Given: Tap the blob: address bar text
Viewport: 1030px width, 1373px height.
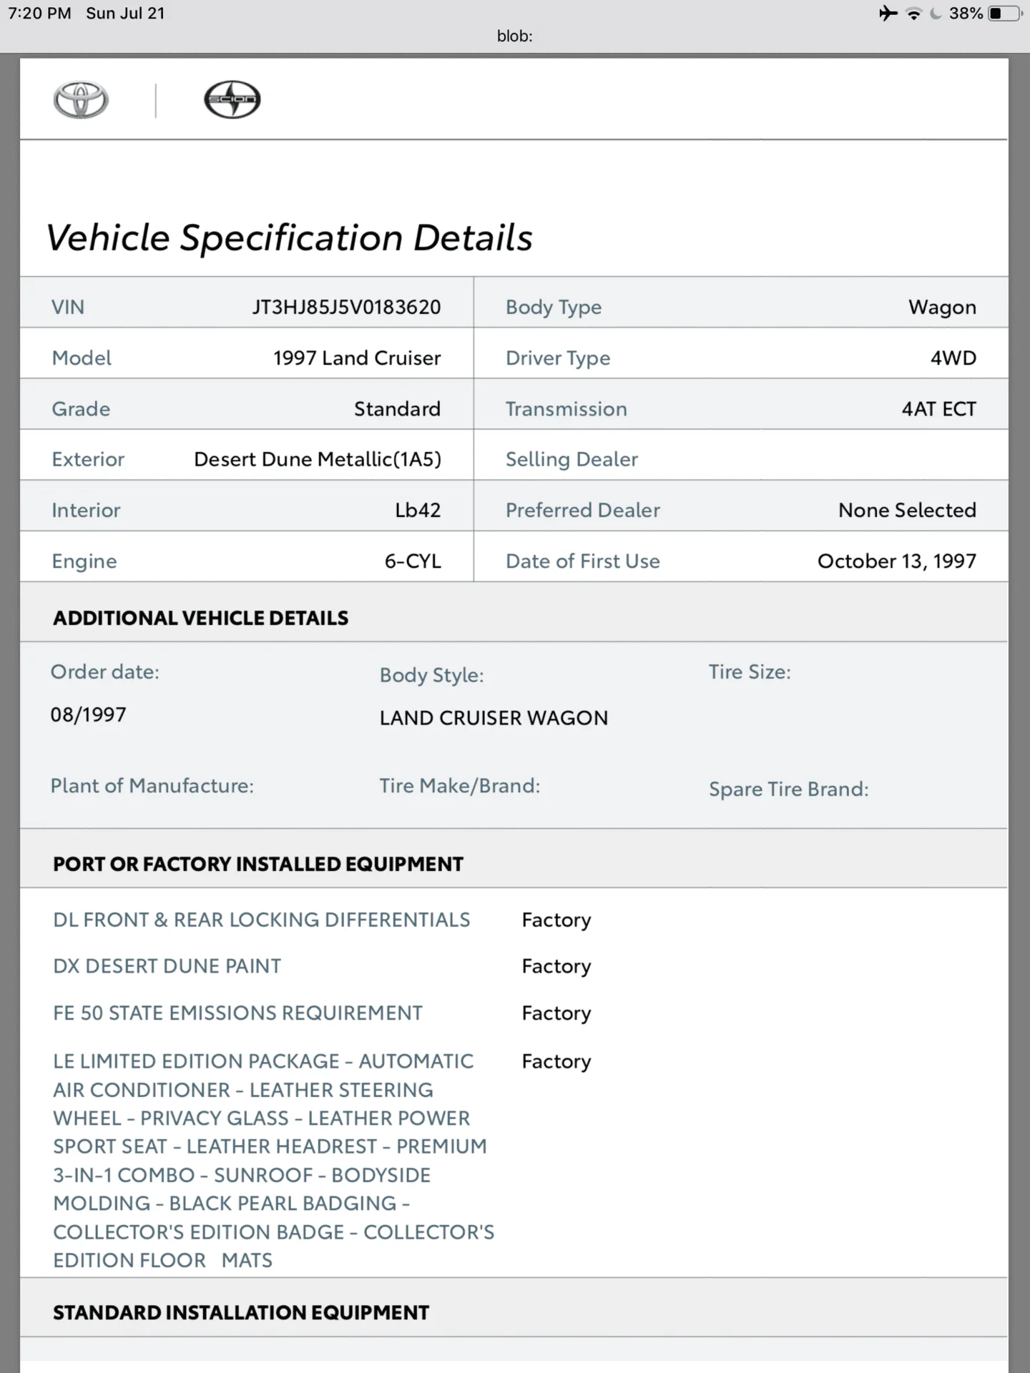Looking at the screenshot, I should [x=515, y=36].
